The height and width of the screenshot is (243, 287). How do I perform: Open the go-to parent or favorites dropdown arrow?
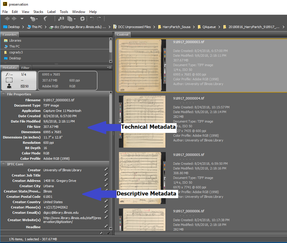[22, 19]
